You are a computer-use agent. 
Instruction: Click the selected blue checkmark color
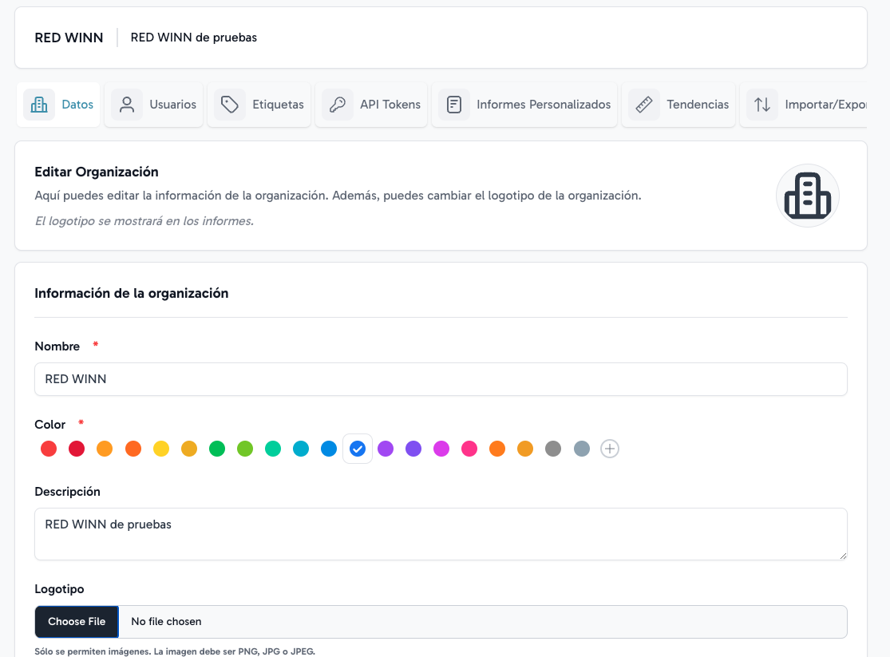(358, 449)
